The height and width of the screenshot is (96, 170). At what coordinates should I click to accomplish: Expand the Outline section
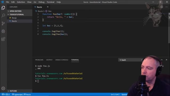click(19, 91)
